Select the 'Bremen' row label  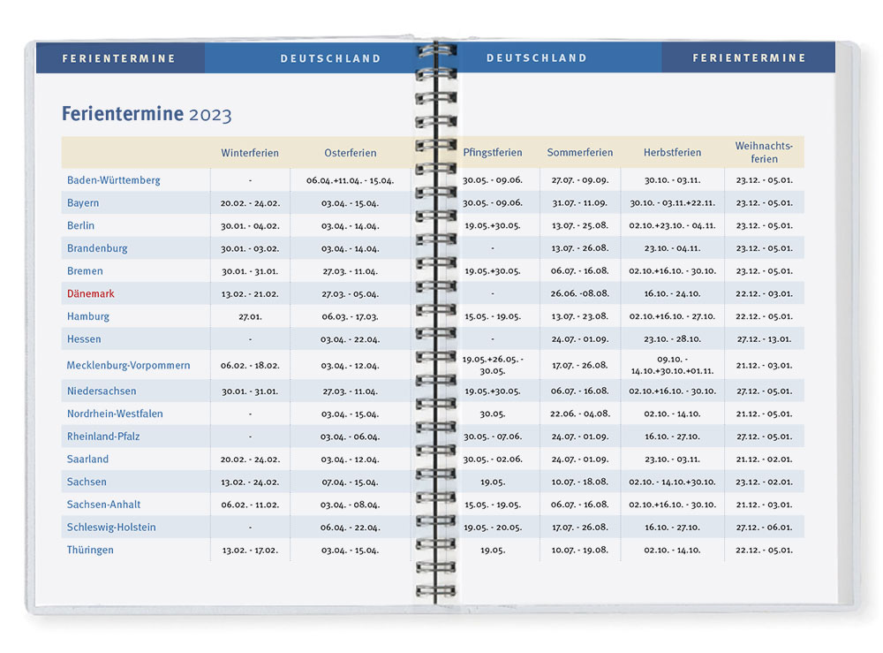coord(85,271)
